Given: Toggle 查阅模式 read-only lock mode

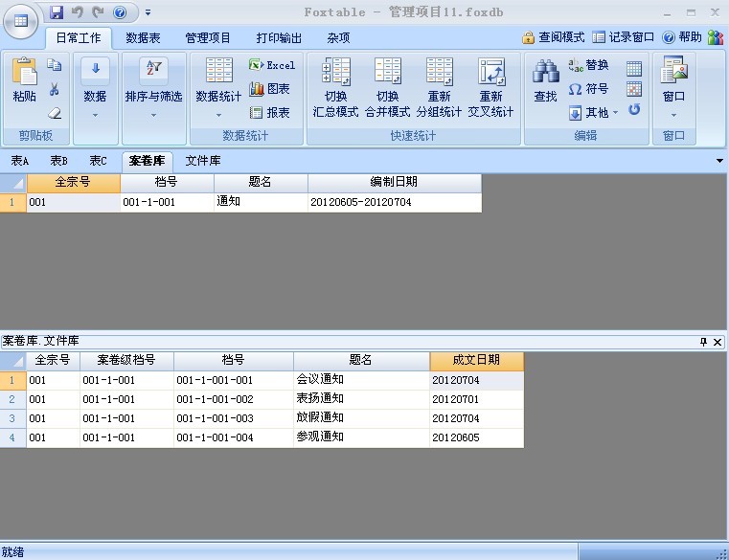Looking at the screenshot, I should [x=554, y=37].
